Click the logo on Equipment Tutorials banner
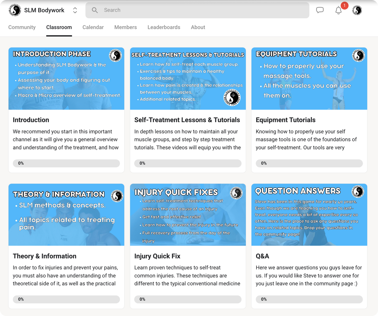Screen dimensions: 378x316 point(358,55)
